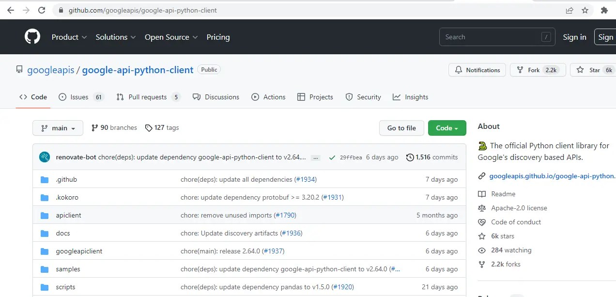
Task: Click the GitHub Octocat logo
Action: coord(32,37)
